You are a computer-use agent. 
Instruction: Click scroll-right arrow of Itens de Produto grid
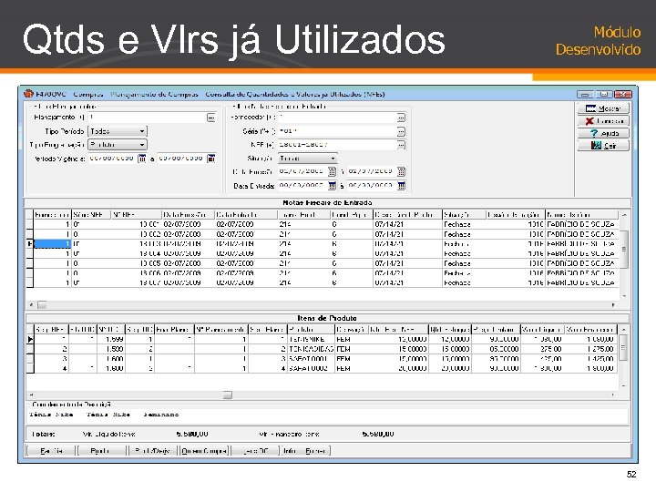coord(613,395)
